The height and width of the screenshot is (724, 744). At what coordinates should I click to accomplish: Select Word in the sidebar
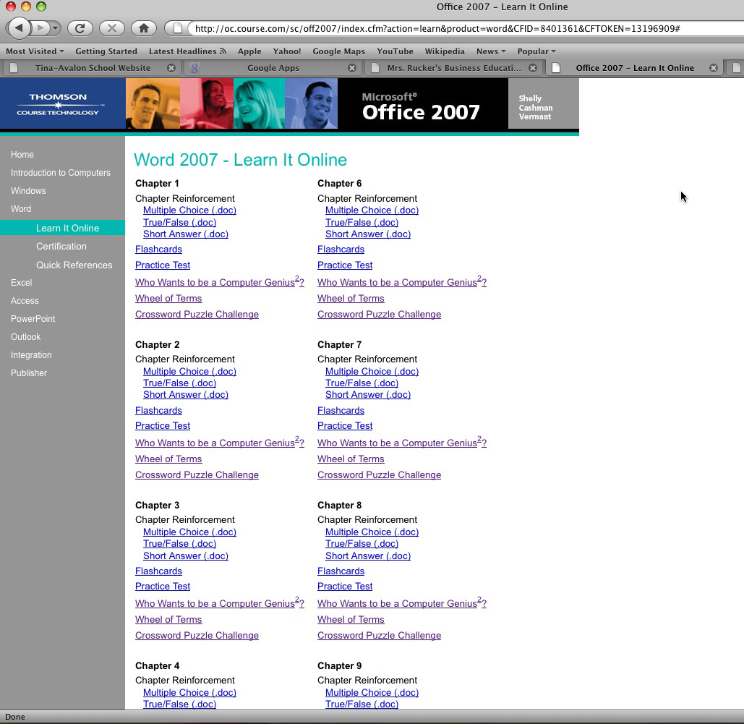pyautogui.click(x=21, y=209)
